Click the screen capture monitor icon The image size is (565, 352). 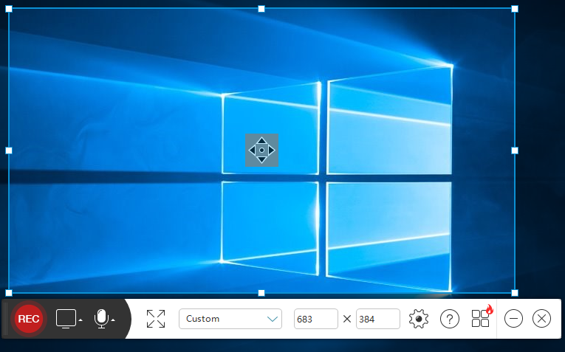(66, 319)
